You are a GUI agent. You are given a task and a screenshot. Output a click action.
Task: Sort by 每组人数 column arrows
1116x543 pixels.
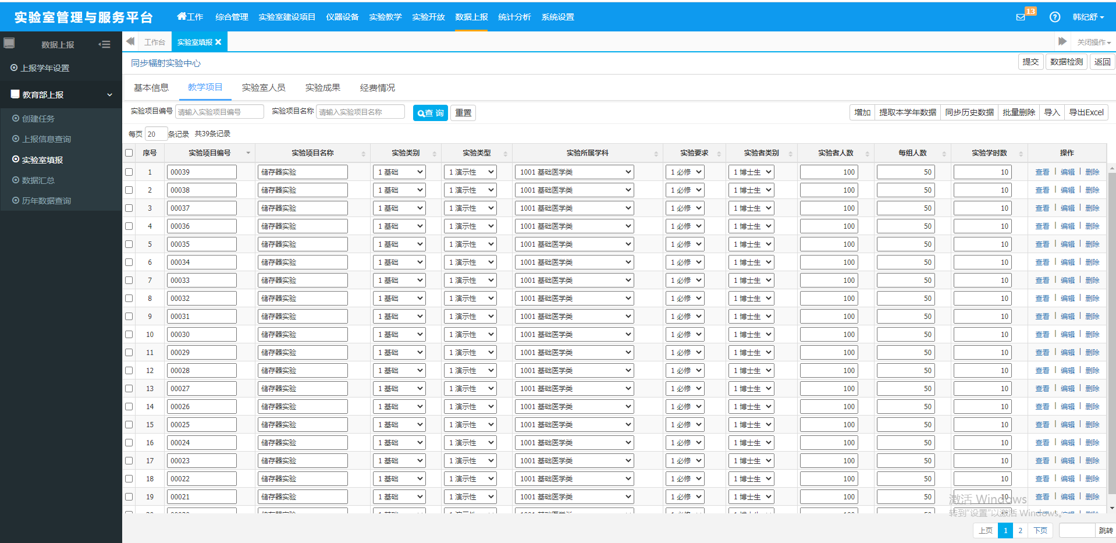(x=944, y=154)
